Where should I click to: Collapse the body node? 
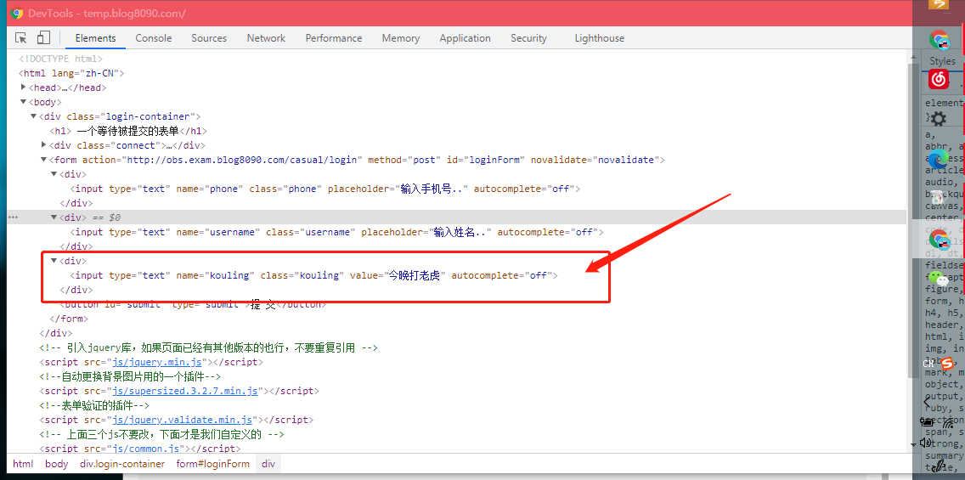[x=24, y=102]
